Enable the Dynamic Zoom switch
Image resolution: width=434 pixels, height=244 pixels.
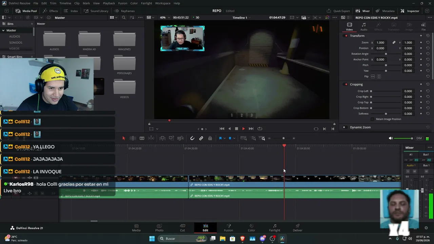tap(344, 127)
